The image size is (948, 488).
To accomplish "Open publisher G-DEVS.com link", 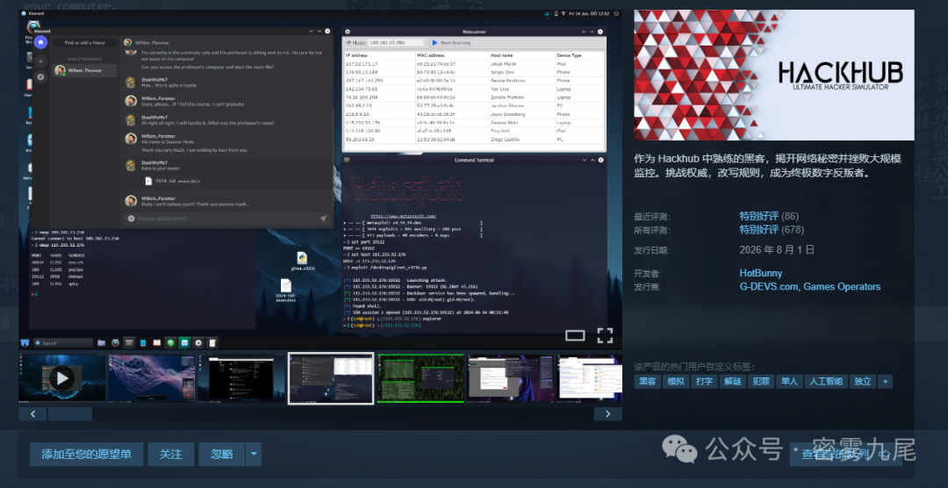I will [768, 287].
